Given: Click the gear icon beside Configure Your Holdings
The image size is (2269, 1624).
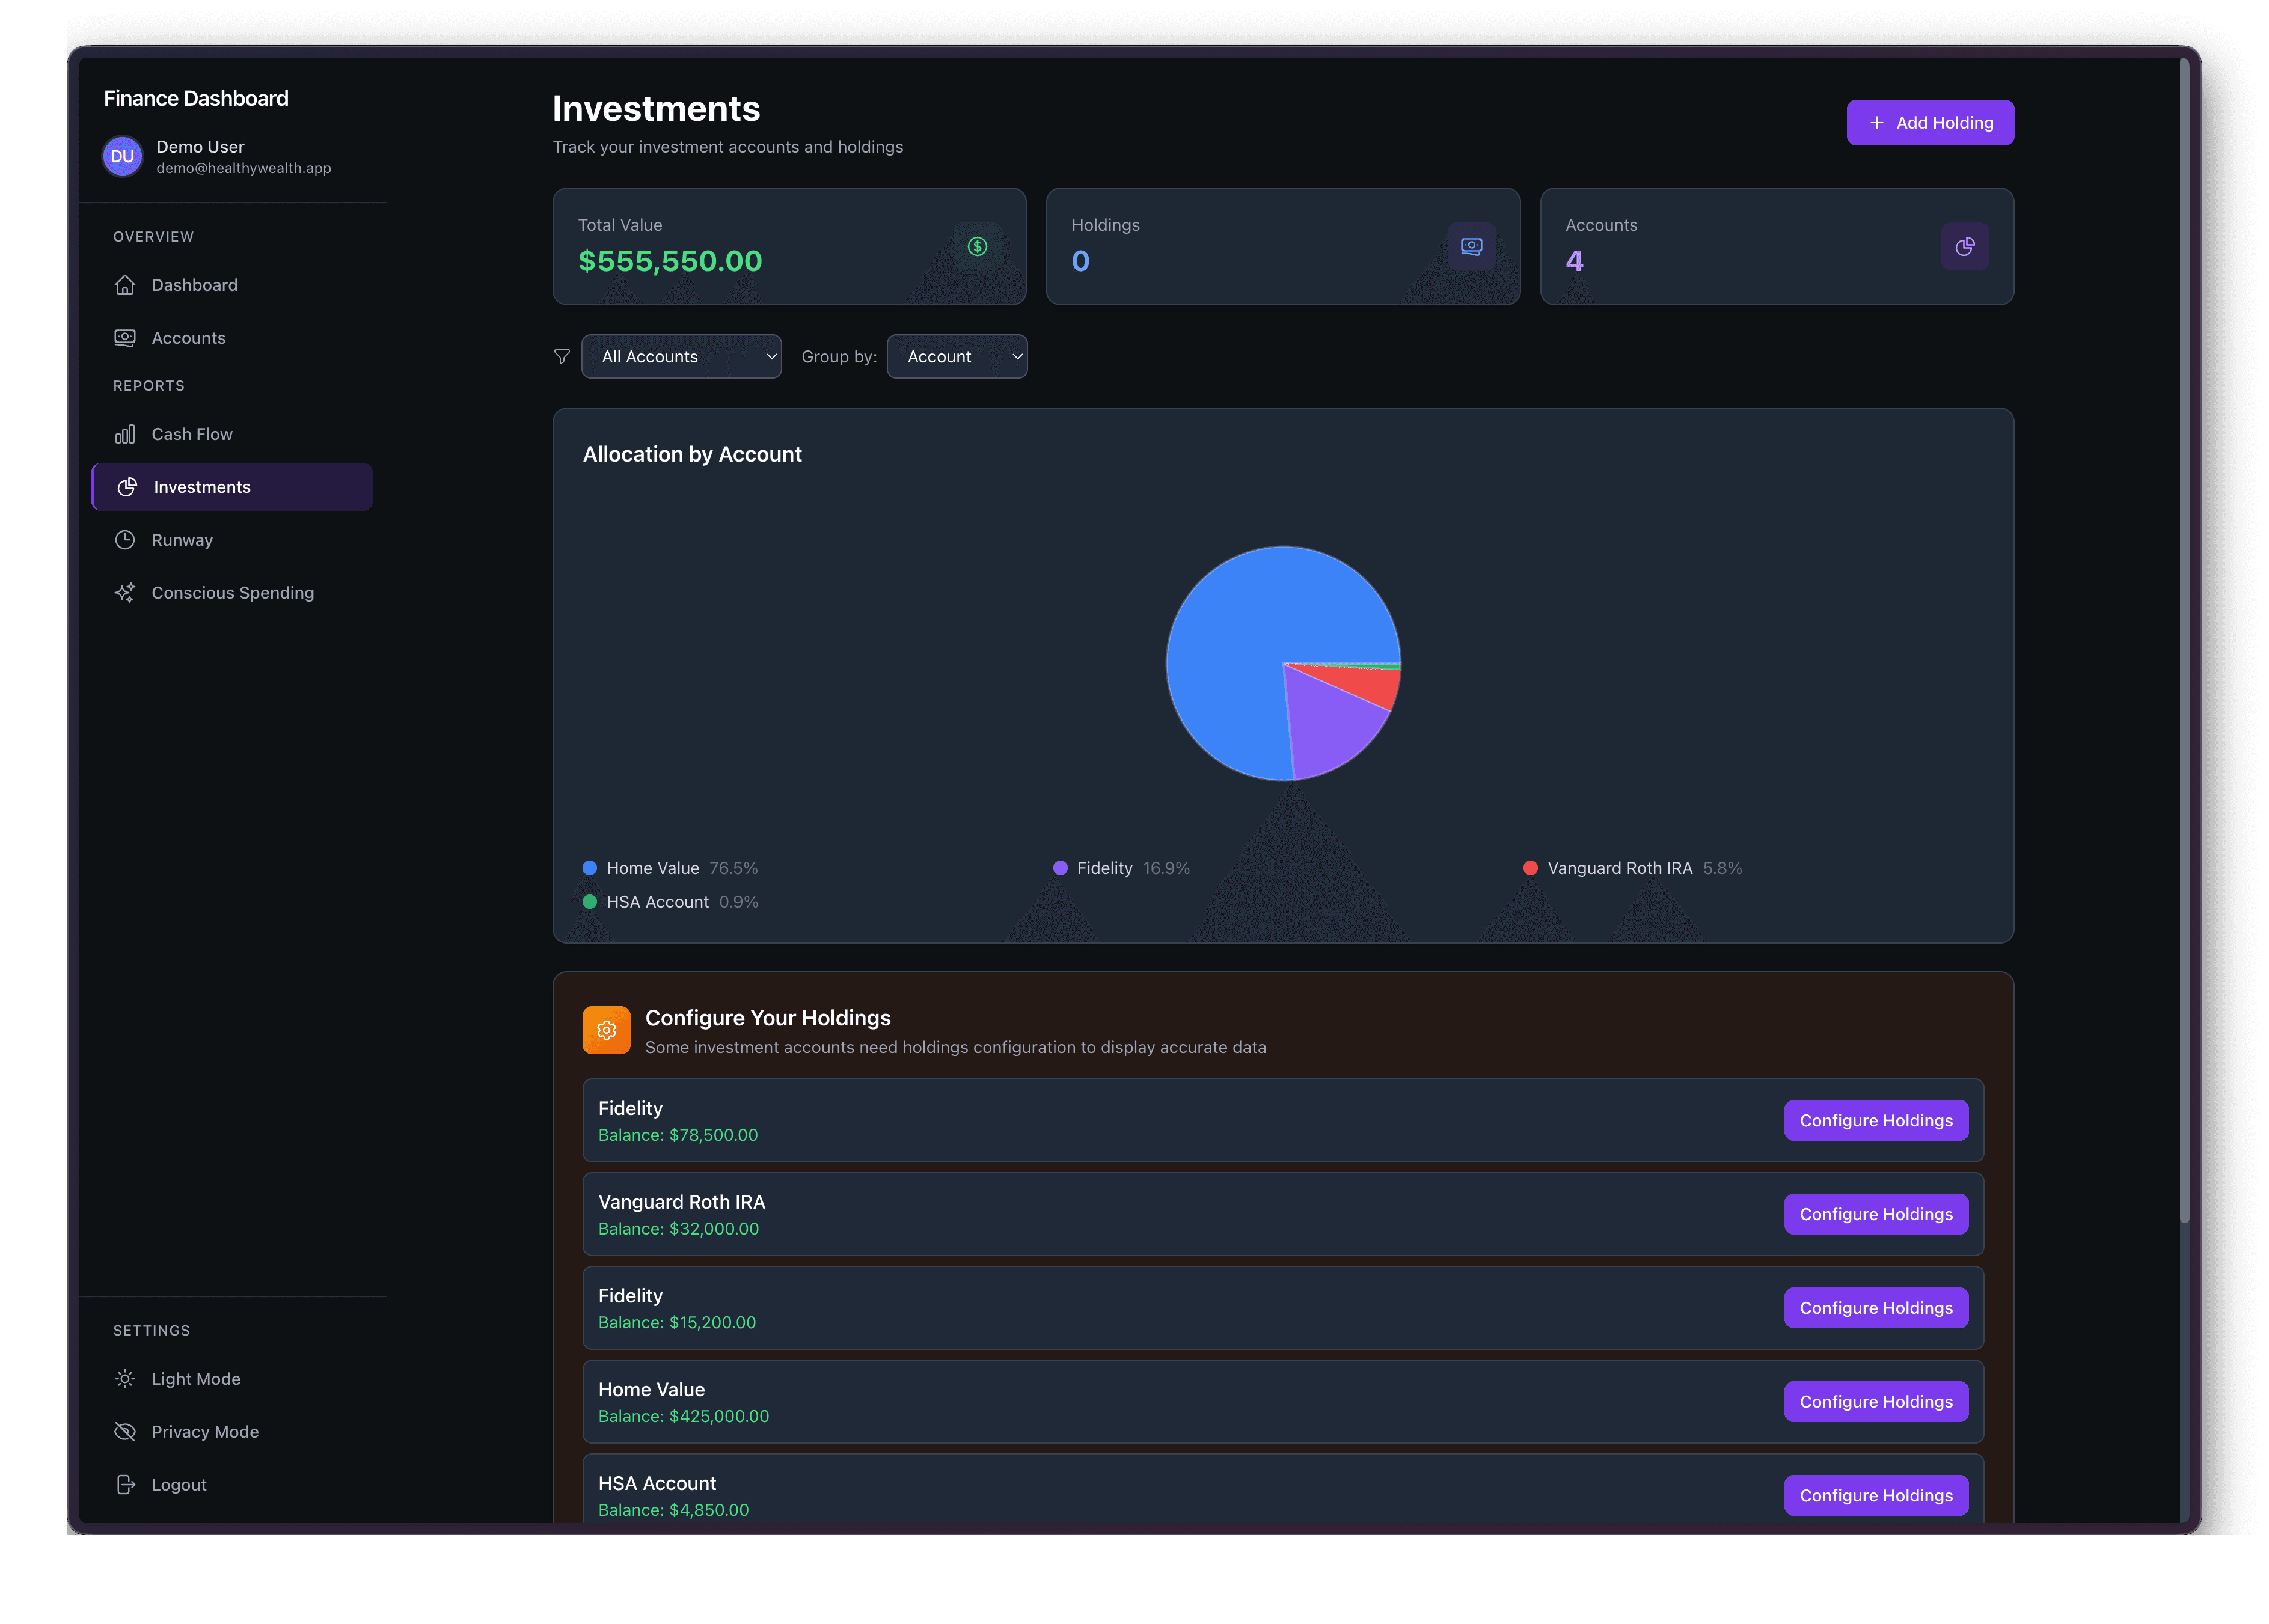Looking at the screenshot, I should [607, 1029].
